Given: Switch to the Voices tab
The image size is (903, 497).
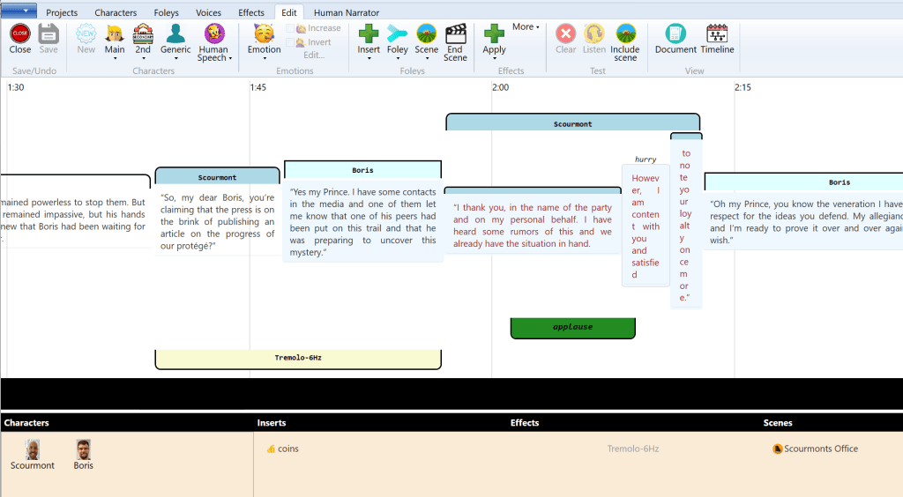Looking at the screenshot, I should [x=208, y=13].
